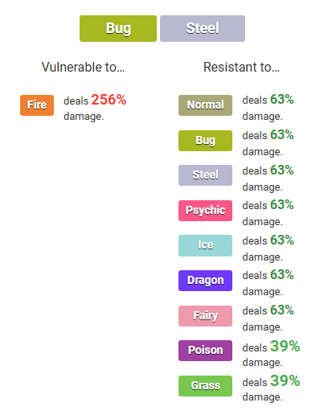The height and width of the screenshot is (419, 328).
Task: Select the light blue Ice type tag
Action: point(205,245)
